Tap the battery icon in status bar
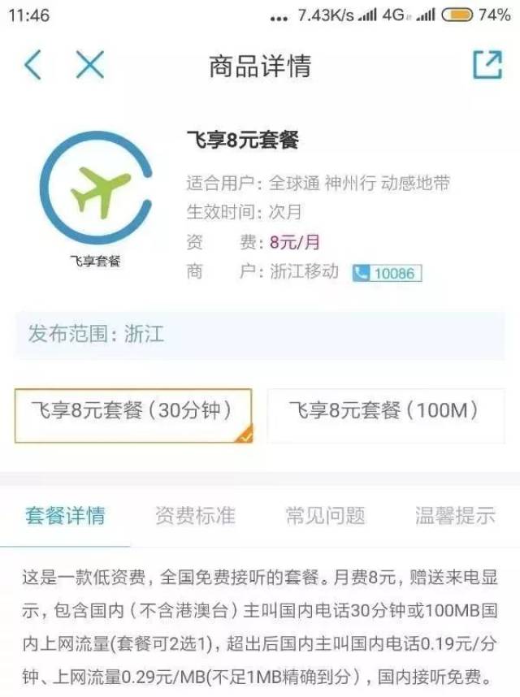The image size is (520, 697). 457,15
